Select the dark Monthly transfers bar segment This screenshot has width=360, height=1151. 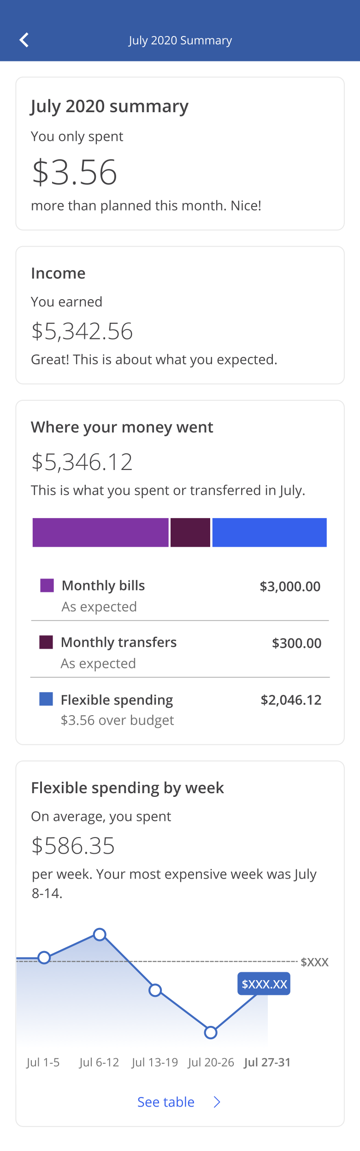190,532
